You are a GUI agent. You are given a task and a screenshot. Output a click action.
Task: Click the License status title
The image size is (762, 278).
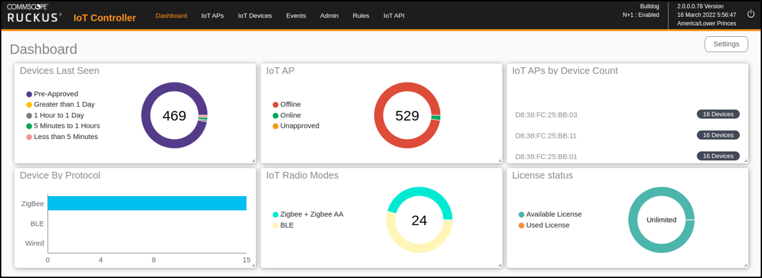click(543, 175)
